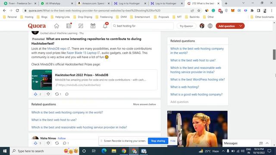Open the language globe icon

pos(210,26)
